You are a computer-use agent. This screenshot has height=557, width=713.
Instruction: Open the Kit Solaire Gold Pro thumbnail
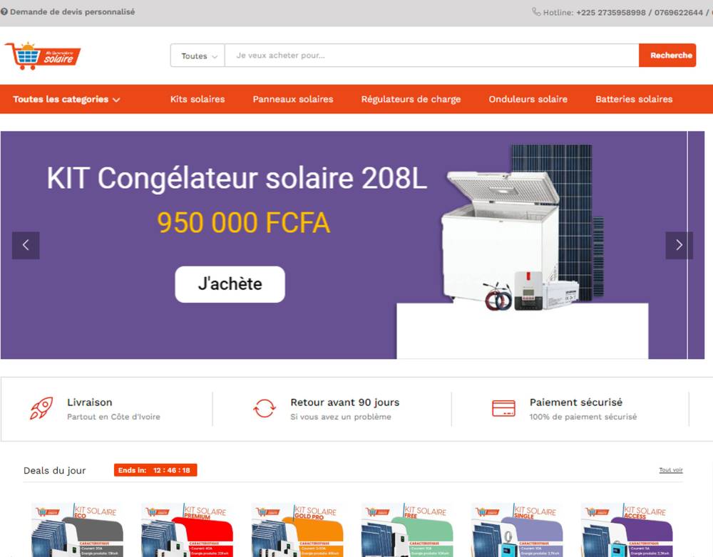click(297, 529)
